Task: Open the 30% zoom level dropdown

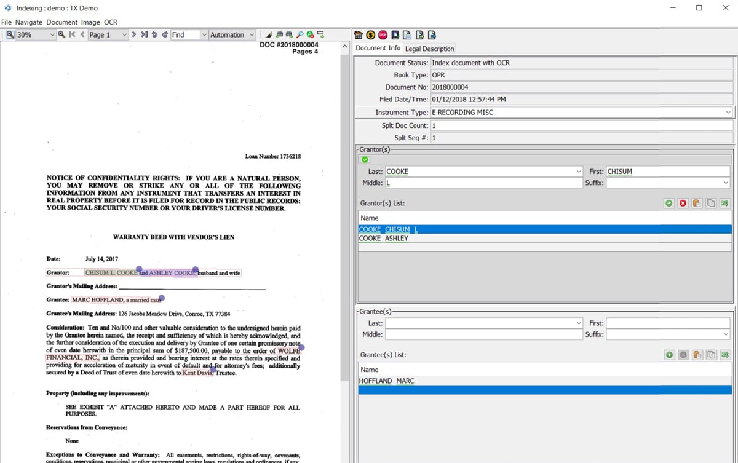Action: click(x=52, y=35)
